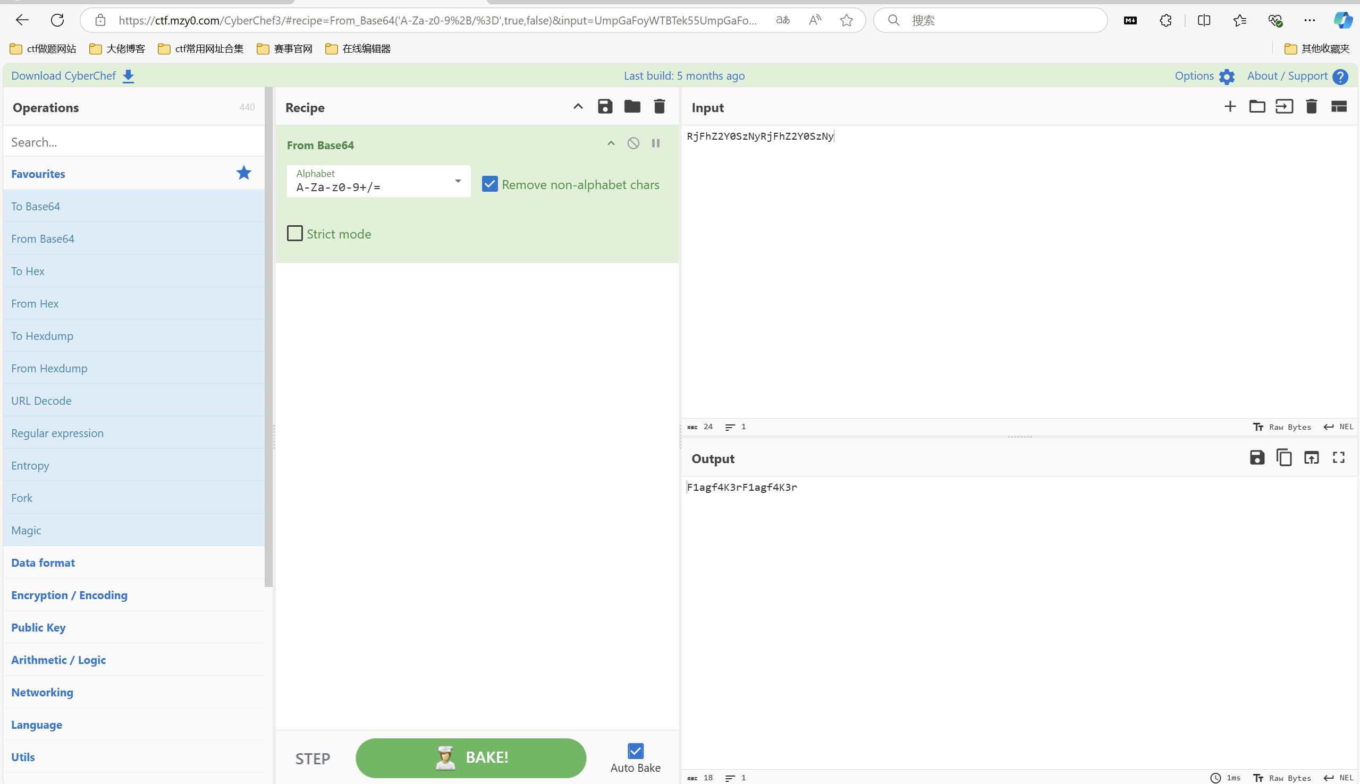This screenshot has height=784, width=1360.
Task: Toggle read aloud in the address bar
Action: (x=815, y=21)
